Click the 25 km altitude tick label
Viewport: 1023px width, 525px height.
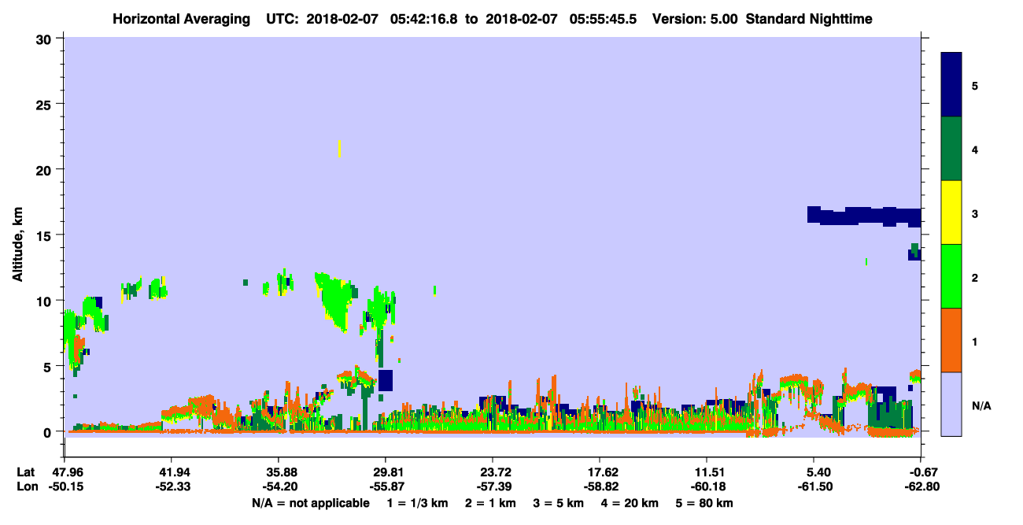click(46, 104)
